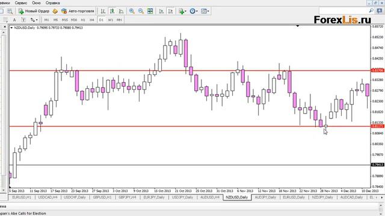Select the active NZDUSD,Daily chart tab
Screen dimensions: 385x216
237,197
